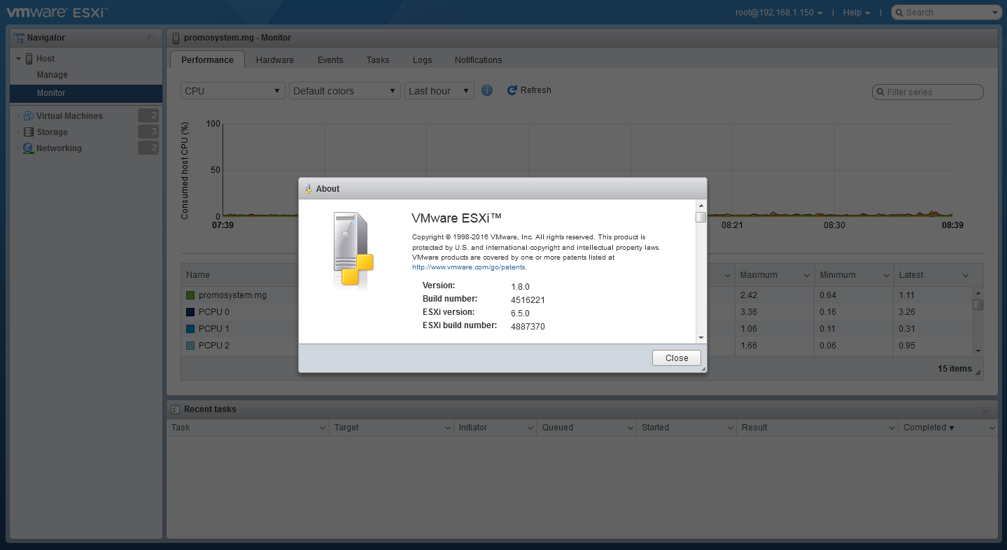1007x550 pixels.
Task: Click the host icon beside promosystem.mg - Monitor
Action: 177,38
